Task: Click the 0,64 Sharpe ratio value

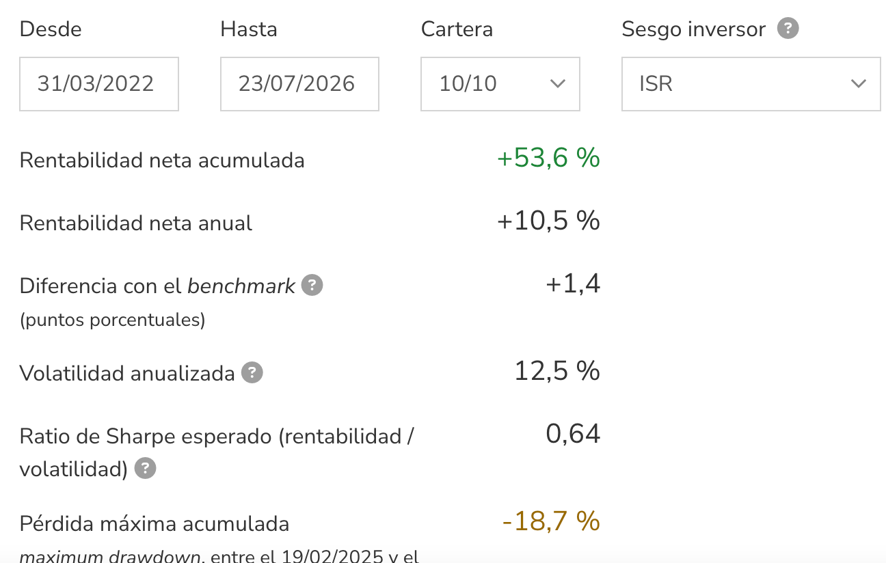Action: pyautogui.click(x=573, y=434)
